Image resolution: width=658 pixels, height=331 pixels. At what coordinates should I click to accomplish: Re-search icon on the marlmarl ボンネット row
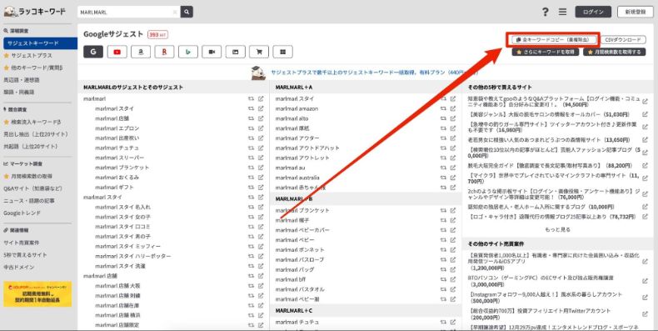tap(443, 249)
